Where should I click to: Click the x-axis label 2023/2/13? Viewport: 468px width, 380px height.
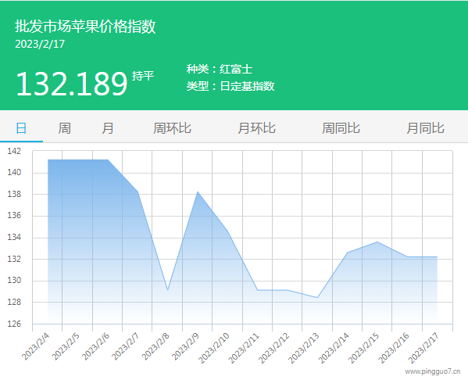(x=304, y=348)
